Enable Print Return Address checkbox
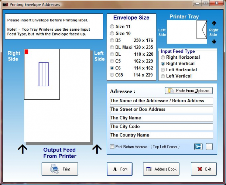This screenshot has height=185, width=226. pos(112,146)
